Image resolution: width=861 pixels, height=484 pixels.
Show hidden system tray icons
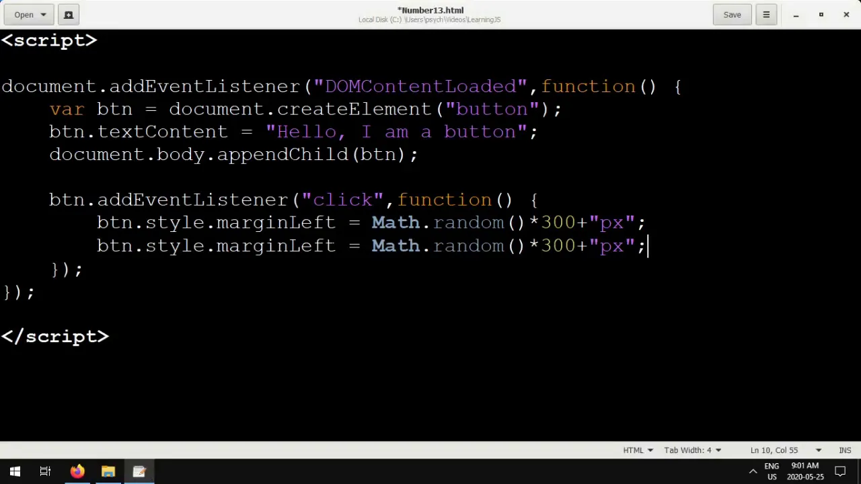tap(753, 471)
